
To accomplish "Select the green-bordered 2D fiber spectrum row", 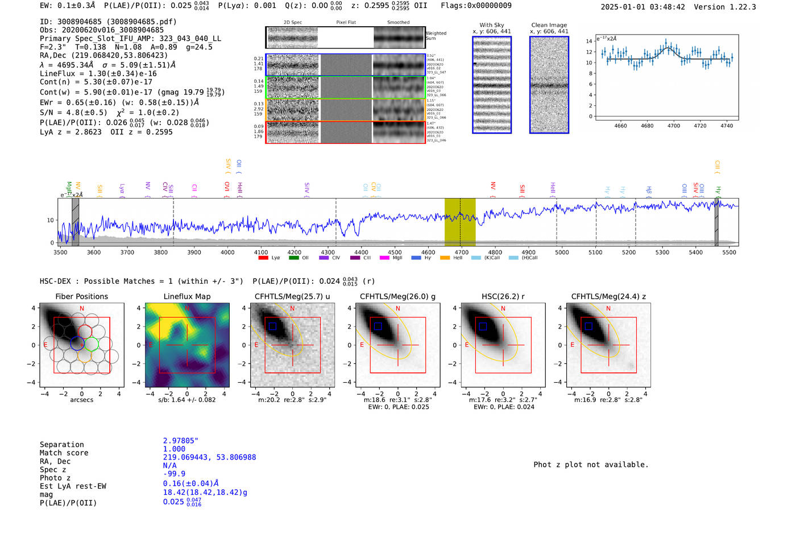I will tap(346, 88).
